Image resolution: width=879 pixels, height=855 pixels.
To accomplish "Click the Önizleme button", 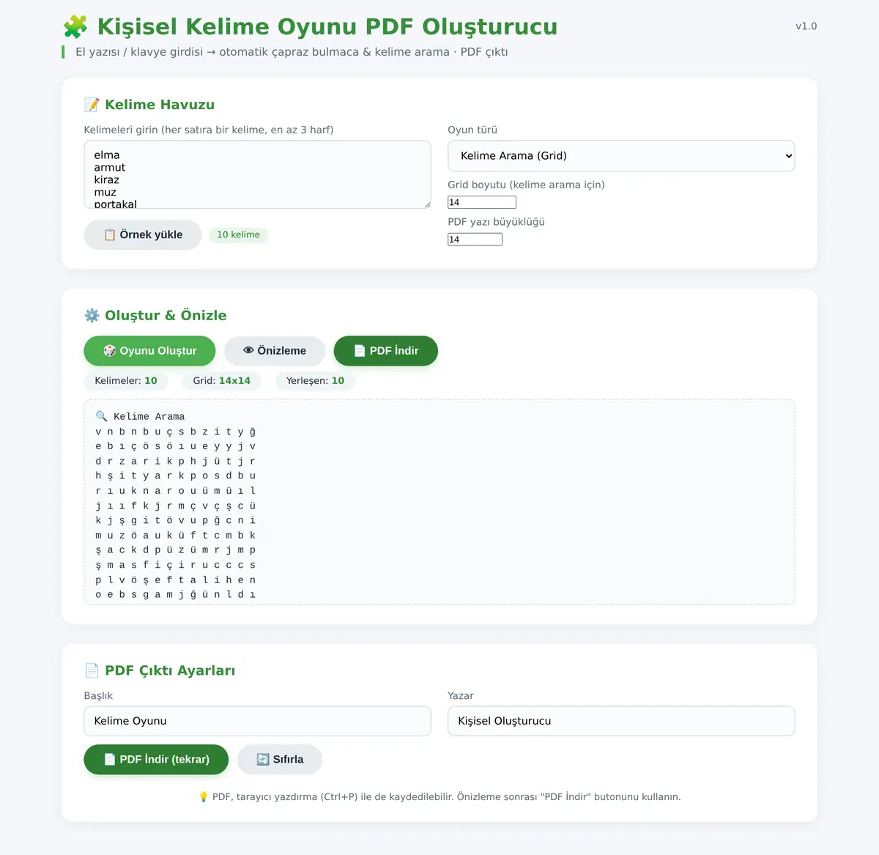I will (x=275, y=351).
